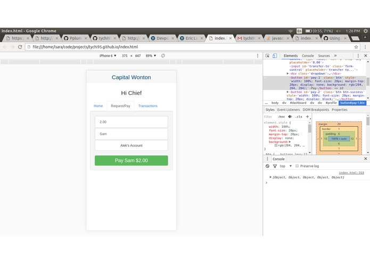This screenshot has width=370, height=263.
Task: Open the rgb(204, 204 color swatch
Action: pyautogui.click(x=276, y=145)
